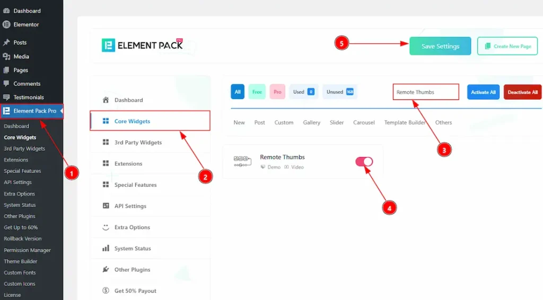Image resolution: width=543 pixels, height=300 pixels.
Task: Click the System Status bar chart icon
Action: click(106, 248)
